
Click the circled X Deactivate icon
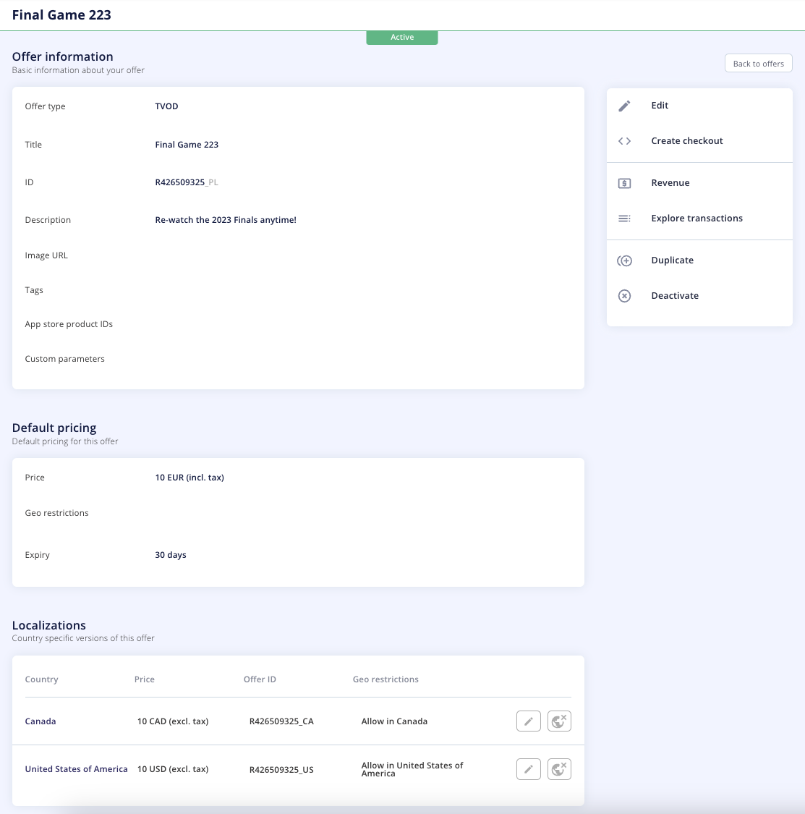pyautogui.click(x=624, y=296)
